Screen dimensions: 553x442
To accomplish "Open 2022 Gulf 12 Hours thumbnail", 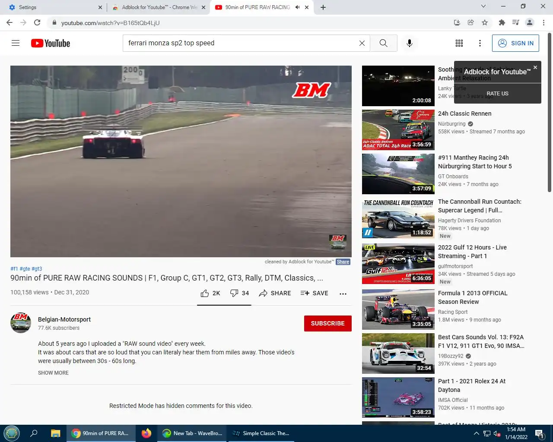I will click(398, 264).
